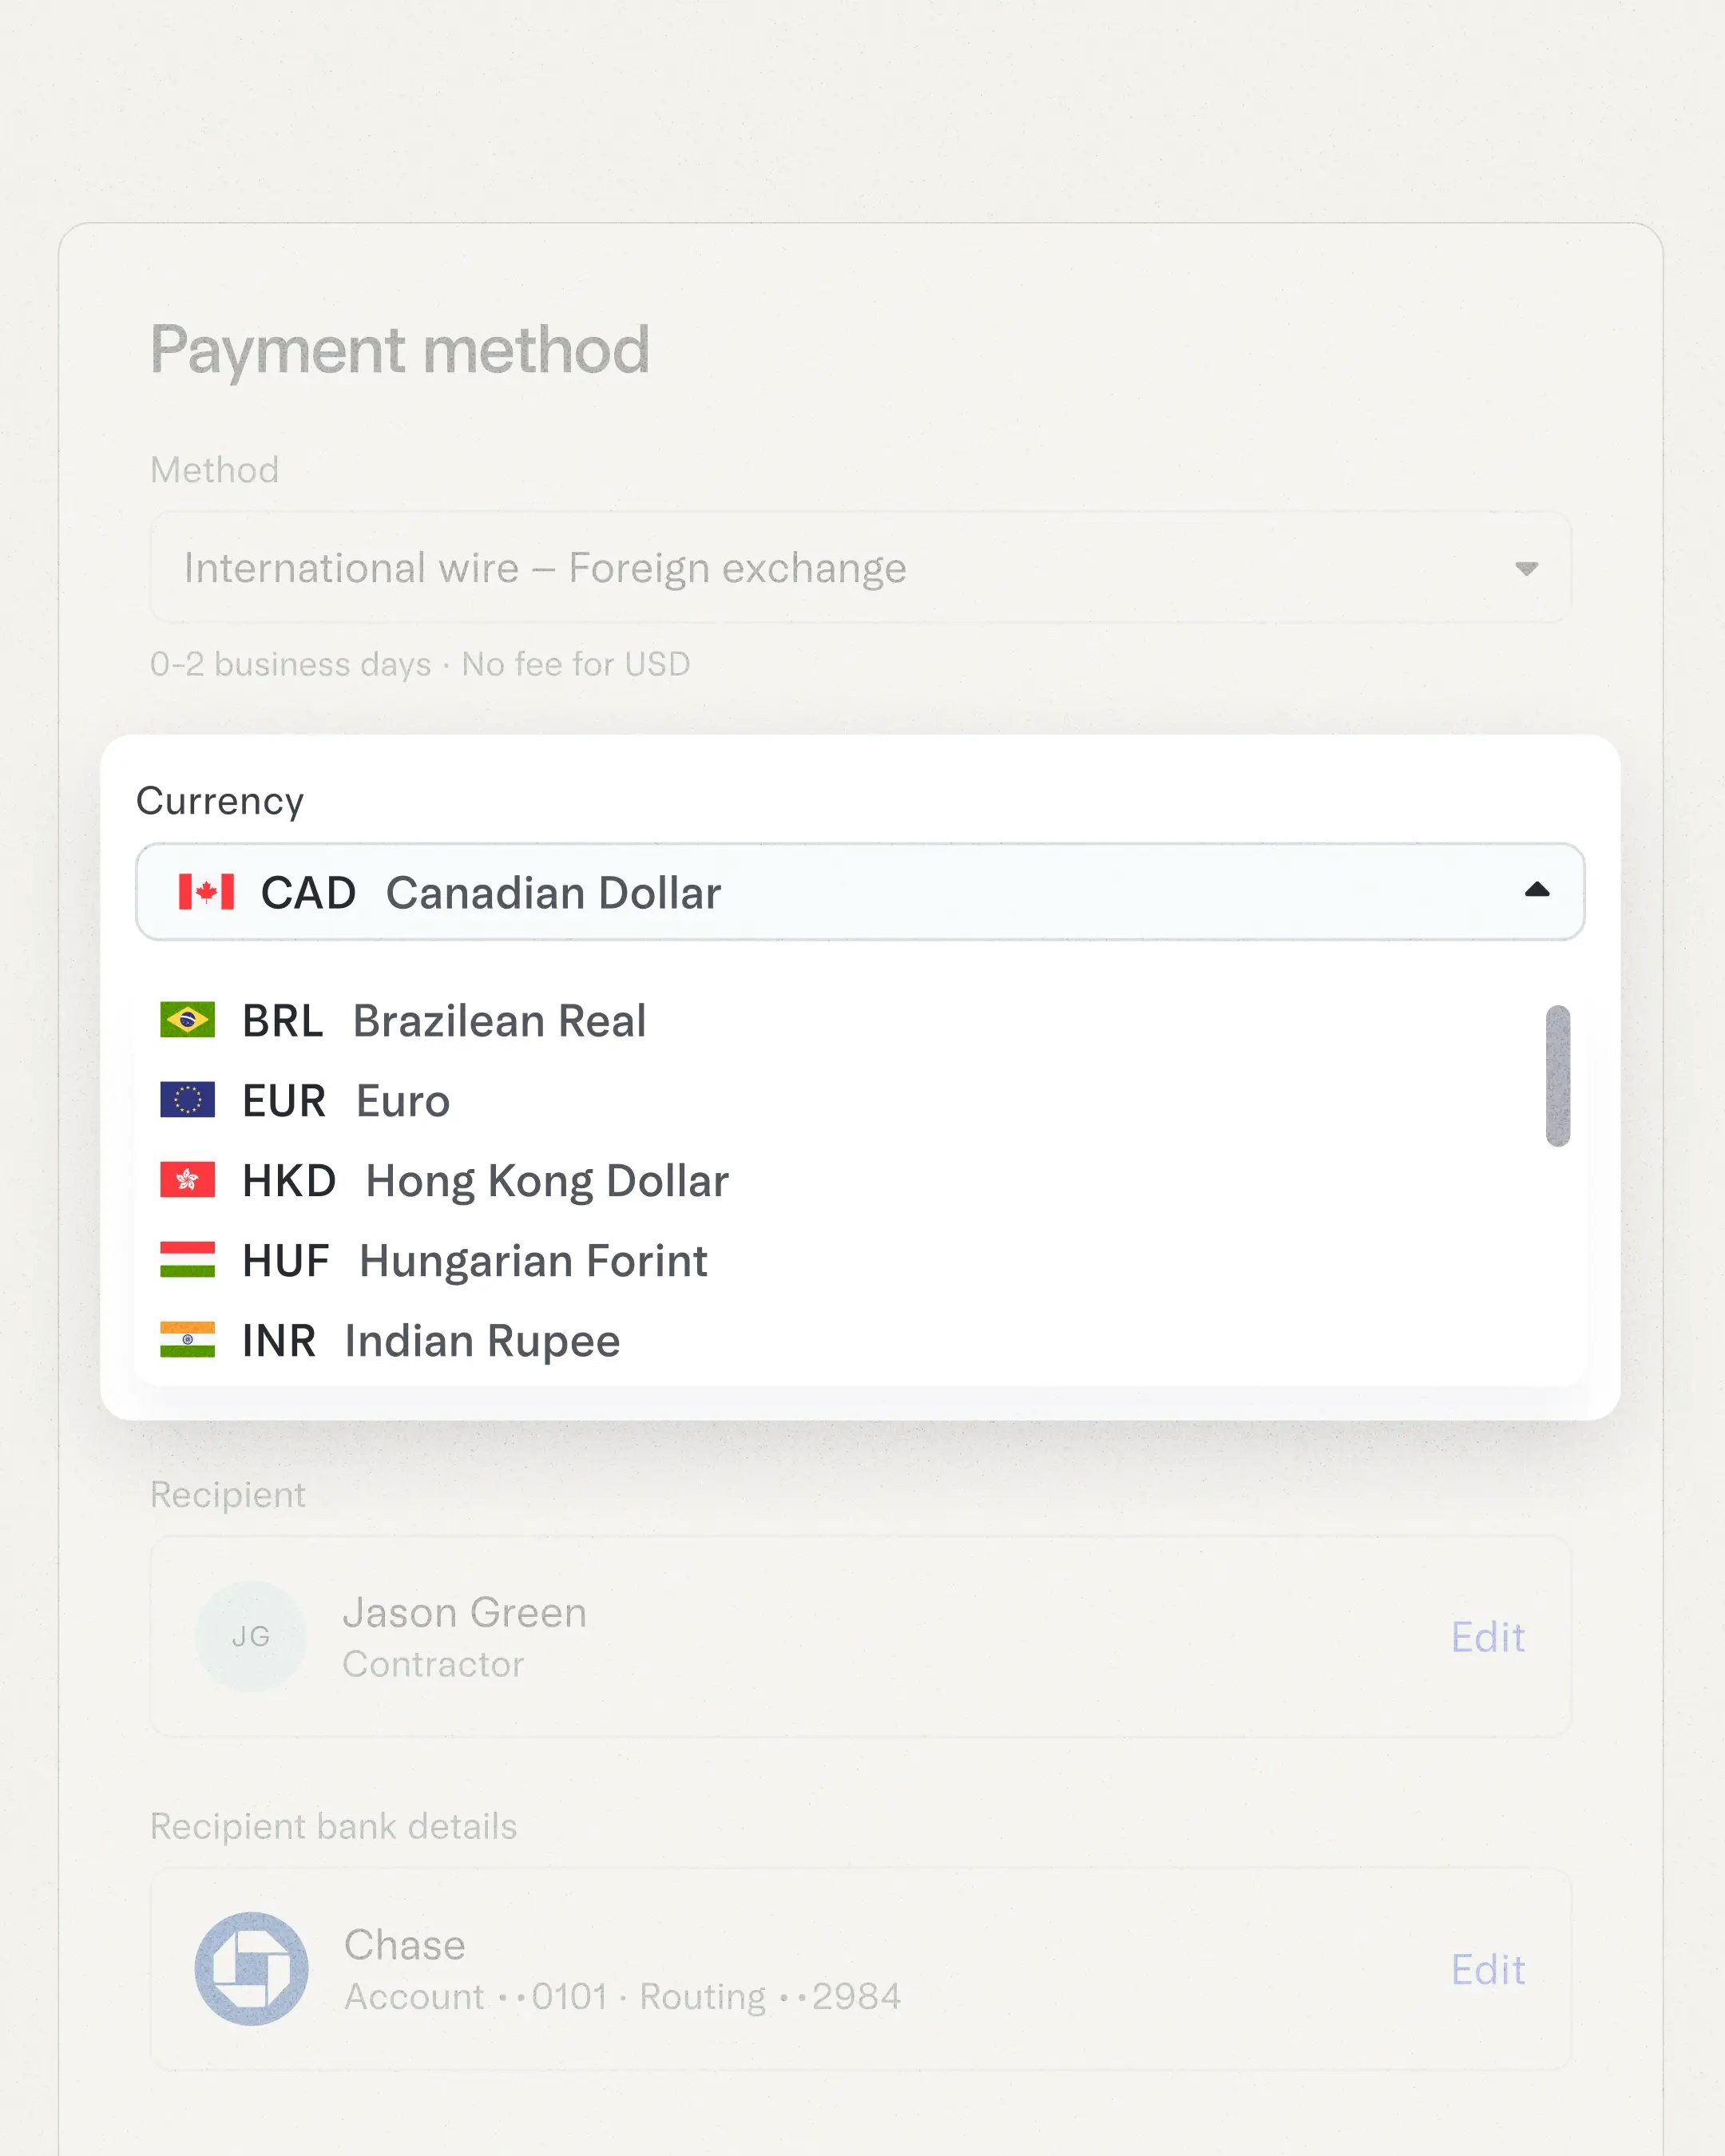Click the Indian flag icon beside INR
The width and height of the screenshot is (1725, 2156).
188,1340
